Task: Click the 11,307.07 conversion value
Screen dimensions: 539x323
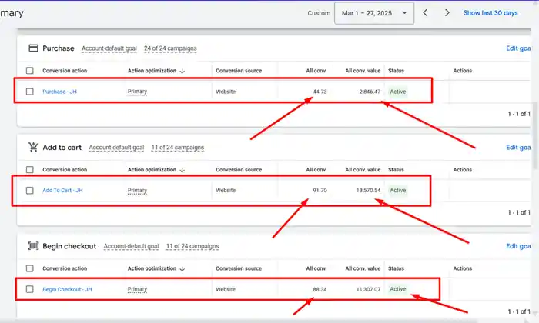Action: click(x=369, y=289)
